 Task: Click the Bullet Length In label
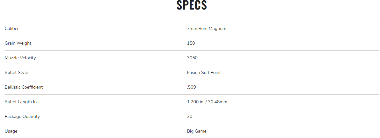tap(21, 102)
